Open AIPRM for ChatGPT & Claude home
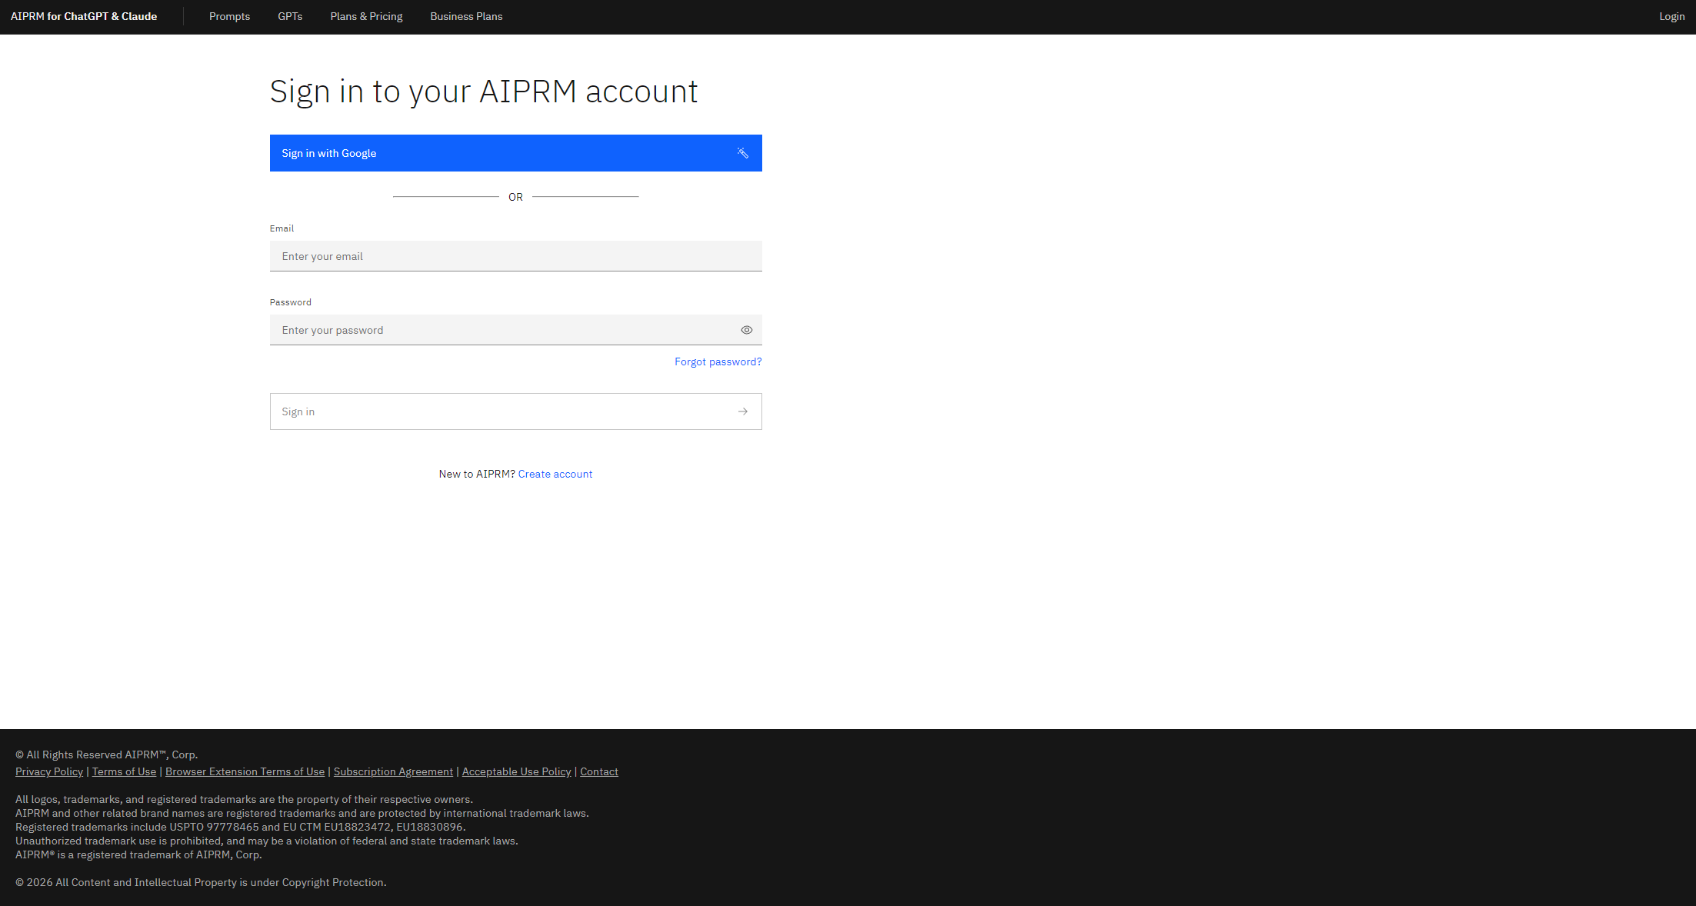Image resolution: width=1696 pixels, height=906 pixels. coord(84,16)
